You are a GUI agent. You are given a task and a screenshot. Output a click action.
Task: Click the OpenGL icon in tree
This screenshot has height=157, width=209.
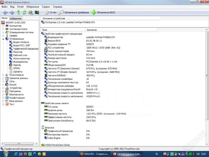pyautogui.click(x=11, y=65)
